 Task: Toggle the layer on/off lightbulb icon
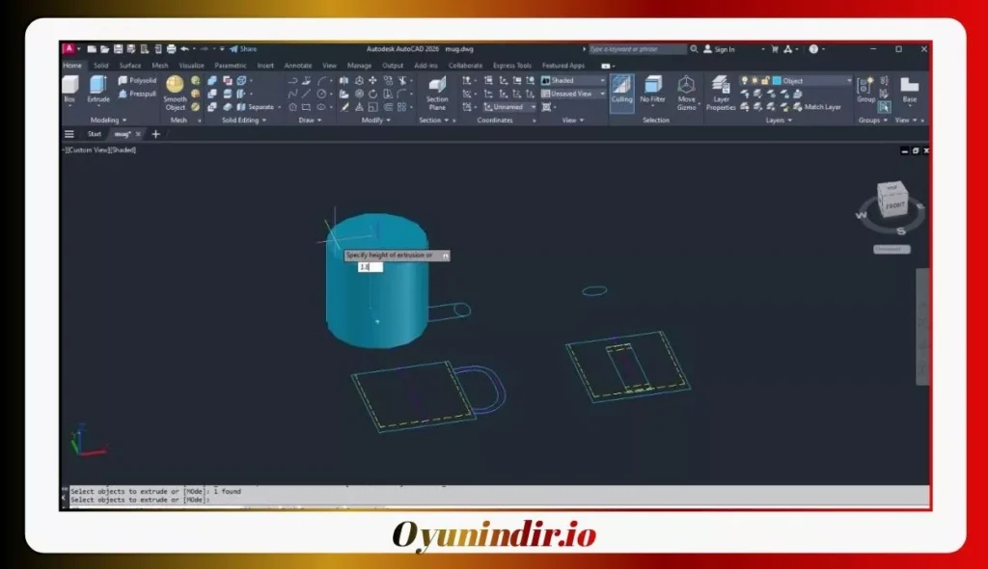click(745, 80)
